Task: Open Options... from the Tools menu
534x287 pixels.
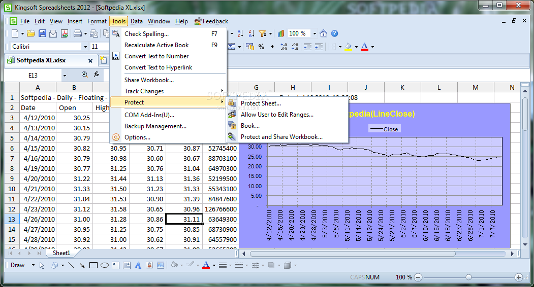Action: (x=169, y=137)
